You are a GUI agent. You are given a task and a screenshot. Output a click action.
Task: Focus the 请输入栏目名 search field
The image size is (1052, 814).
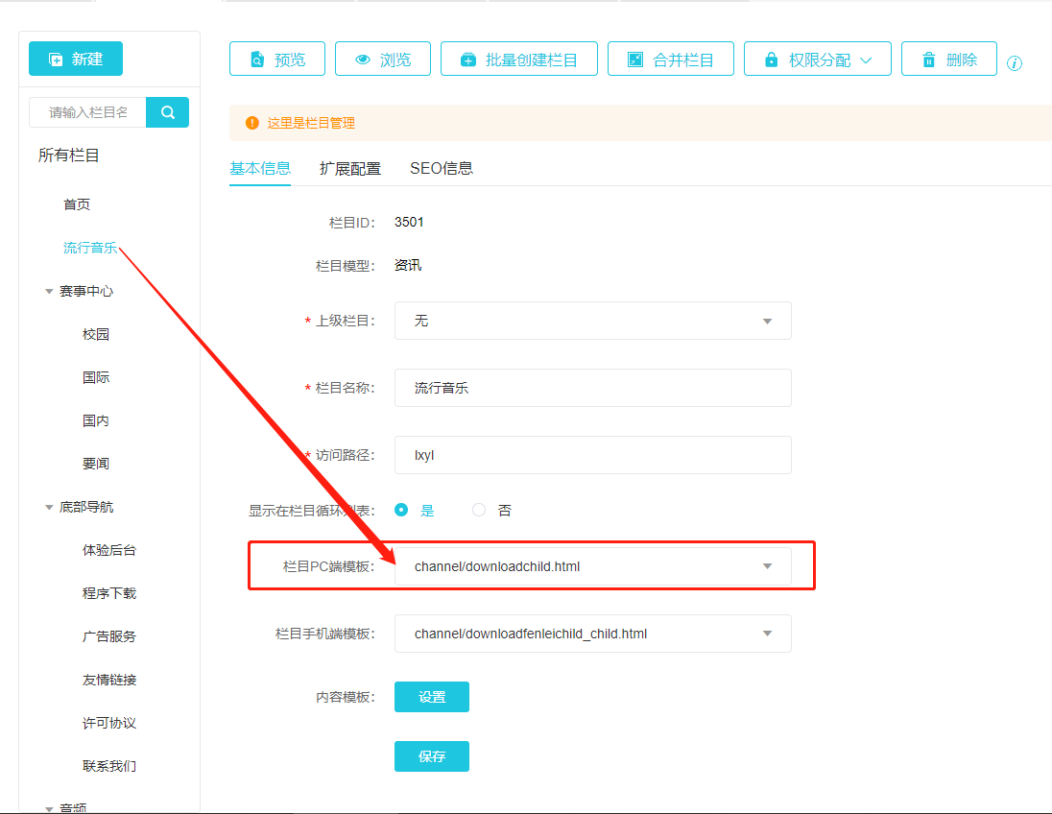[x=88, y=112]
